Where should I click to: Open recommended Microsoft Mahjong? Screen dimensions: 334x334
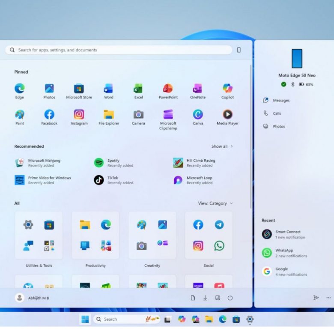tap(38, 163)
